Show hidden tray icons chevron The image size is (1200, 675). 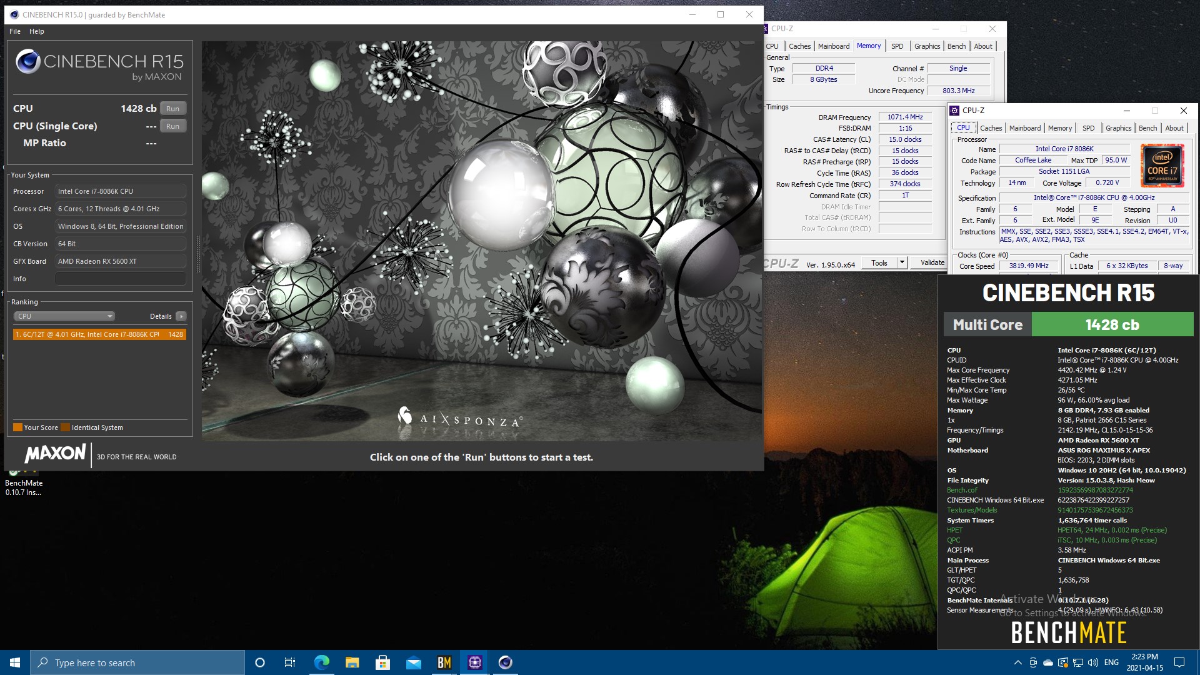[x=1017, y=662]
